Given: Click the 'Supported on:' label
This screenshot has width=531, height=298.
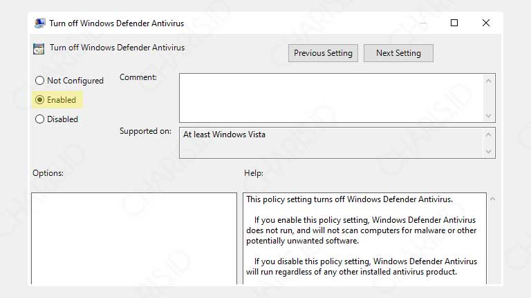Looking at the screenshot, I should (145, 131).
